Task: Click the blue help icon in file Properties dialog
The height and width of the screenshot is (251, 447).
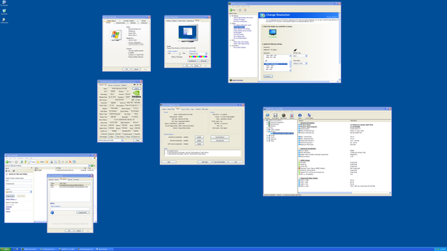Action: point(52,213)
